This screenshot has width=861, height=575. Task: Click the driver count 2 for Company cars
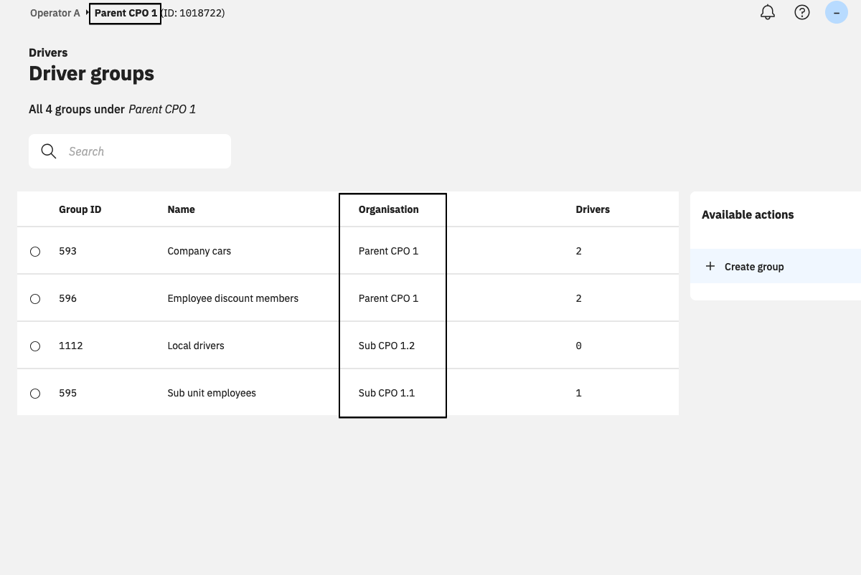coord(579,251)
